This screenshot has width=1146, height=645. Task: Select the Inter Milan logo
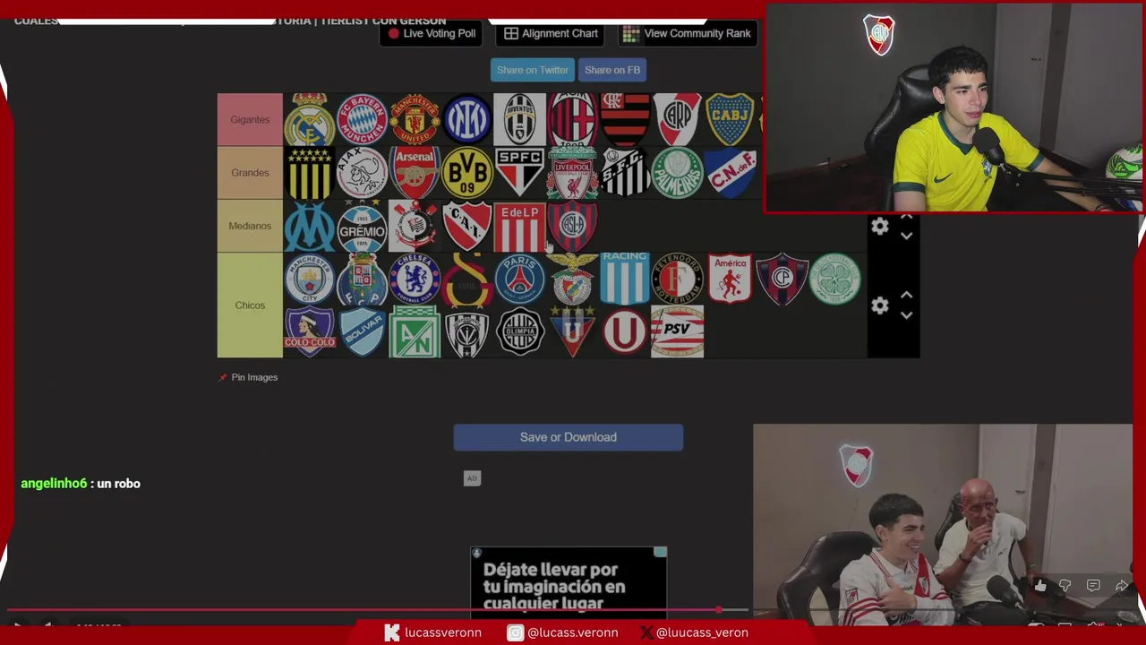tap(467, 119)
